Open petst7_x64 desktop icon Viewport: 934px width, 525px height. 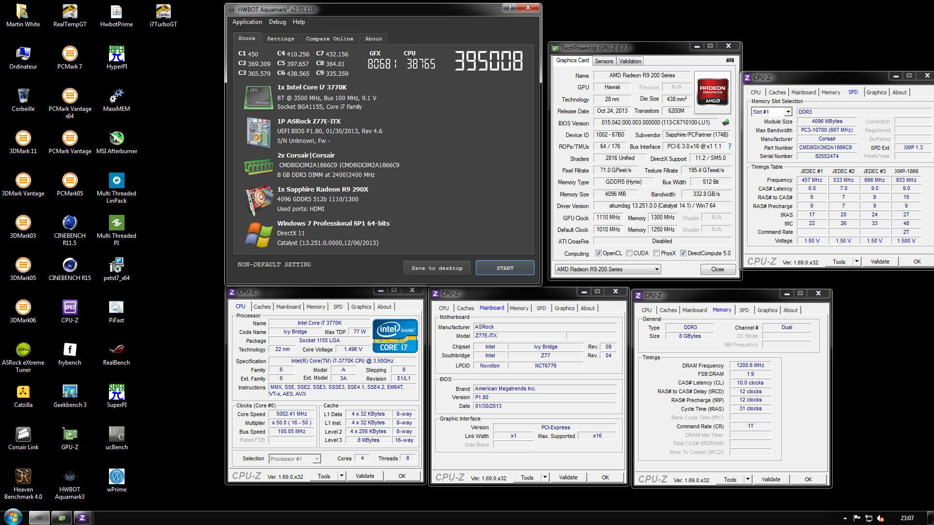tap(117, 269)
